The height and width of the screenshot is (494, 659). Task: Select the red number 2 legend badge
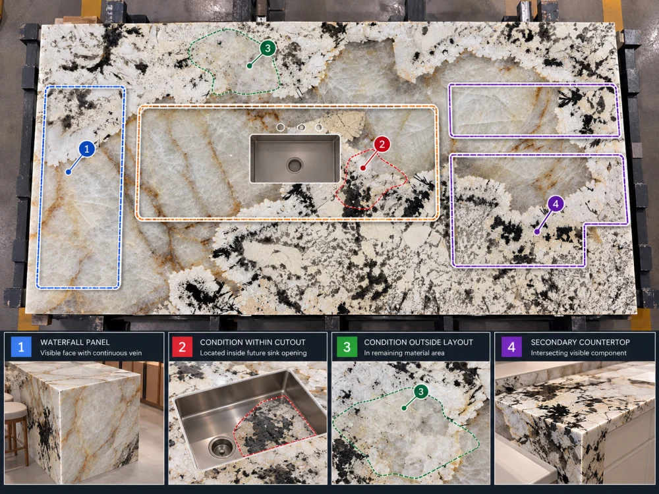182,347
